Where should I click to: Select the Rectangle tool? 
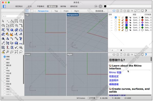click(x=12, y=25)
